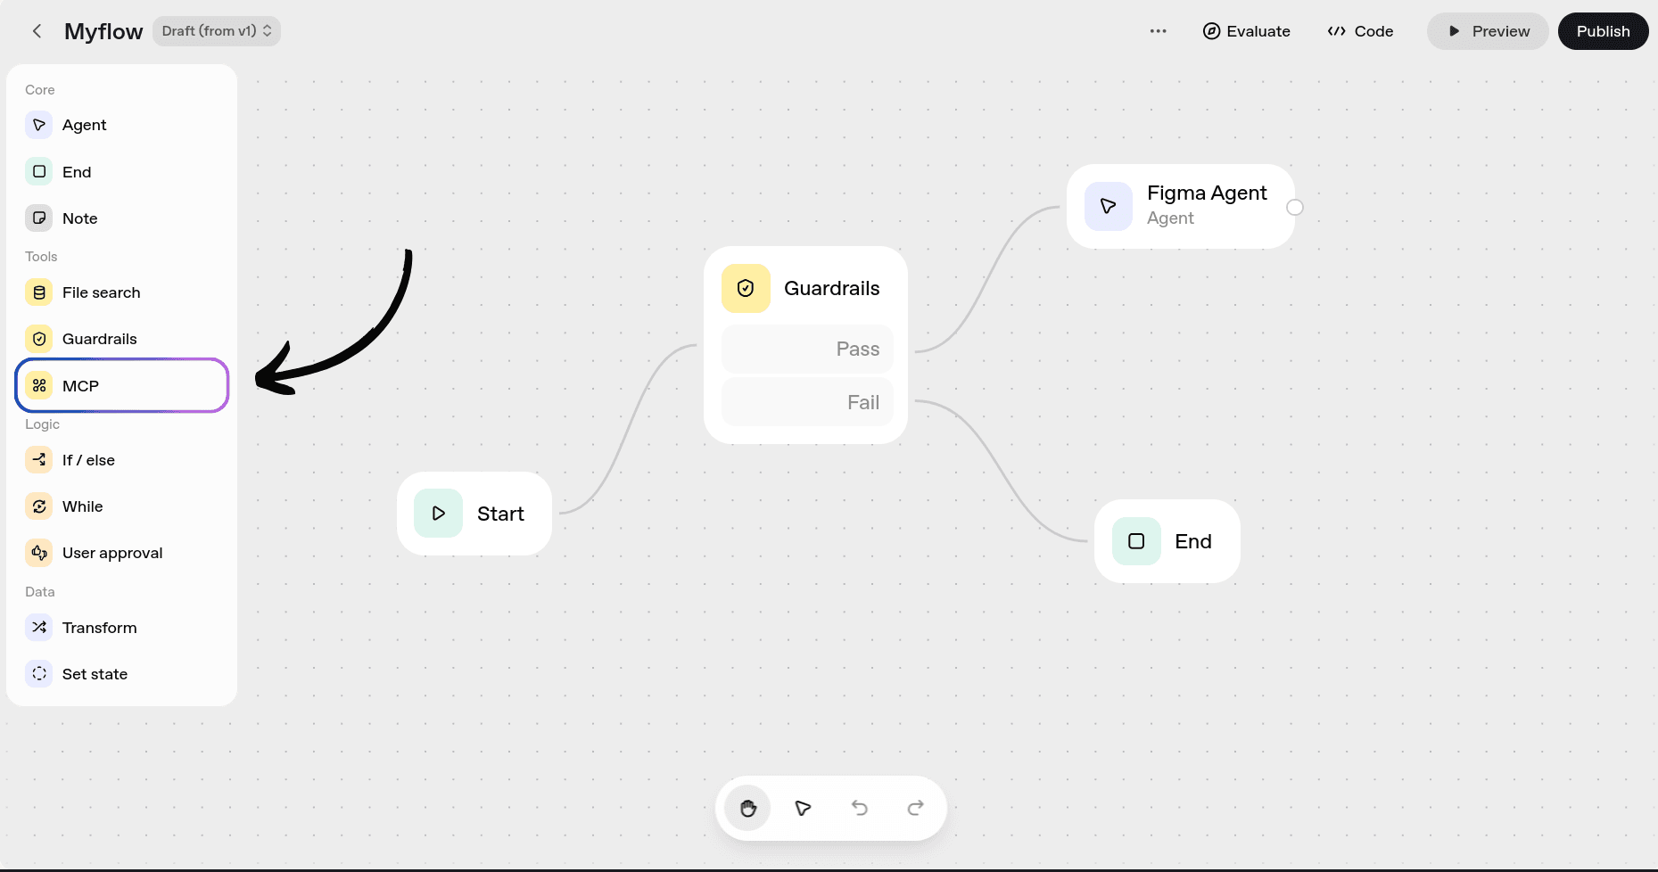Image resolution: width=1658 pixels, height=872 pixels.
Task: Click the Agent node icon in sidebar
Action: 39,125
